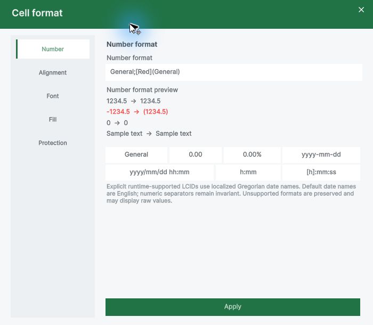The width and height of the screenshot is (373, 325).
Task: Switch to the Alignment tab
Action: pos(53,72)
